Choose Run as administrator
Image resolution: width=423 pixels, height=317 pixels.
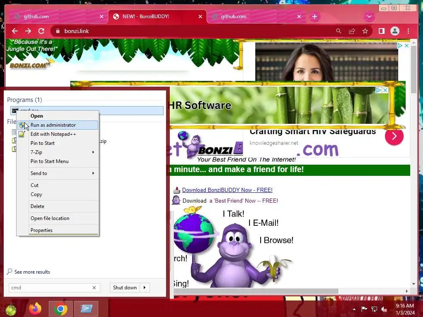[x=58, y=125]
